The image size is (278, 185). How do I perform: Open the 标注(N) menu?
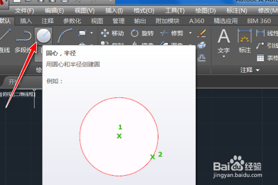point(237,11)
